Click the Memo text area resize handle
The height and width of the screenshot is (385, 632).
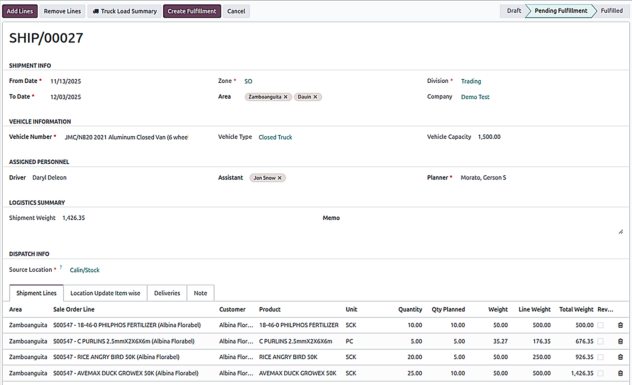pos(621,232)
